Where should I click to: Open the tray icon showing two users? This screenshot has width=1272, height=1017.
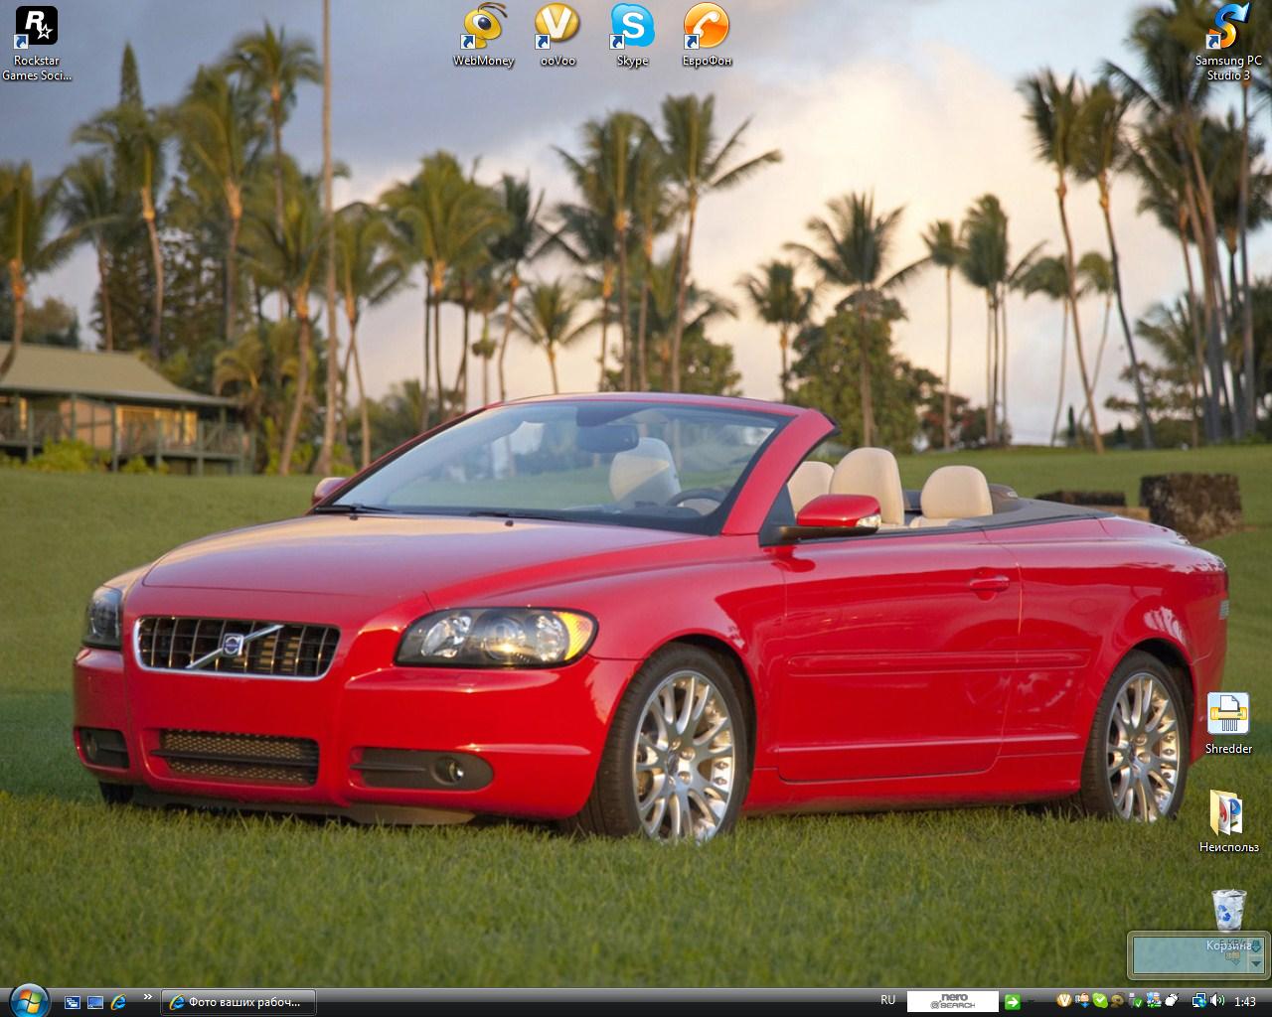[x=1154, y=1001]
